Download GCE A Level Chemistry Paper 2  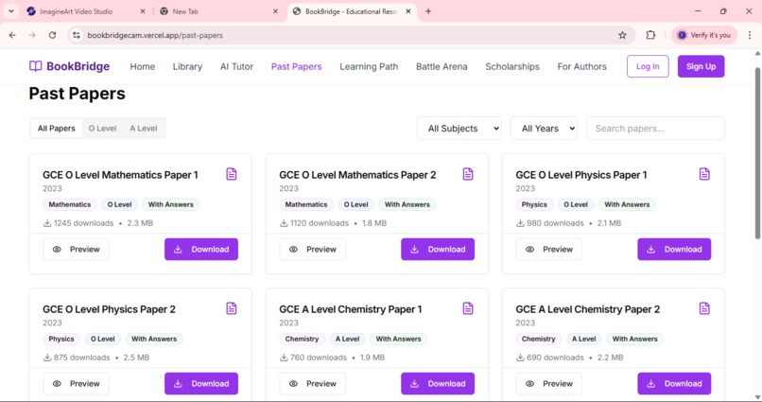coord(674,383)
